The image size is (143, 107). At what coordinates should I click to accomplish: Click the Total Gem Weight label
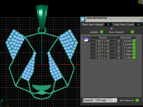coord(93,25)
